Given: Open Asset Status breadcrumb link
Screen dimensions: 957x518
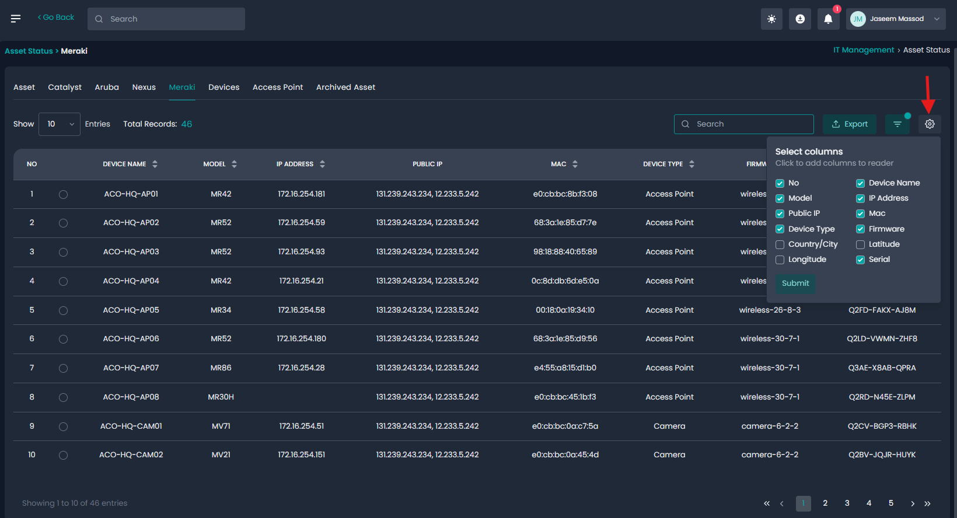Looking at the screenshot, I should (29, 51).
